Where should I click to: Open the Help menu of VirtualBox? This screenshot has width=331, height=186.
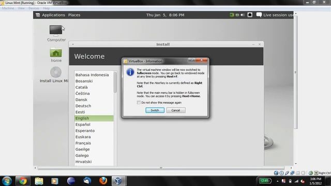pos(46,8)
